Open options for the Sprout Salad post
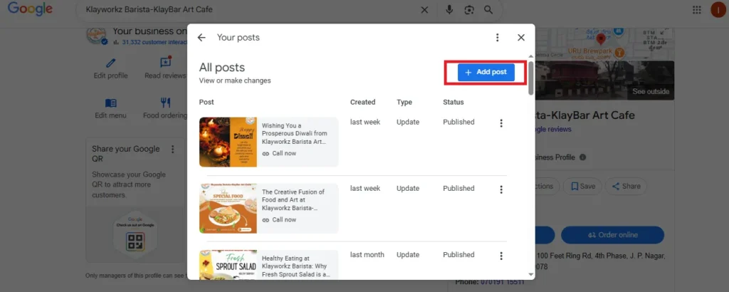Viewport: 729px width, 292px height. pos(501,256)
